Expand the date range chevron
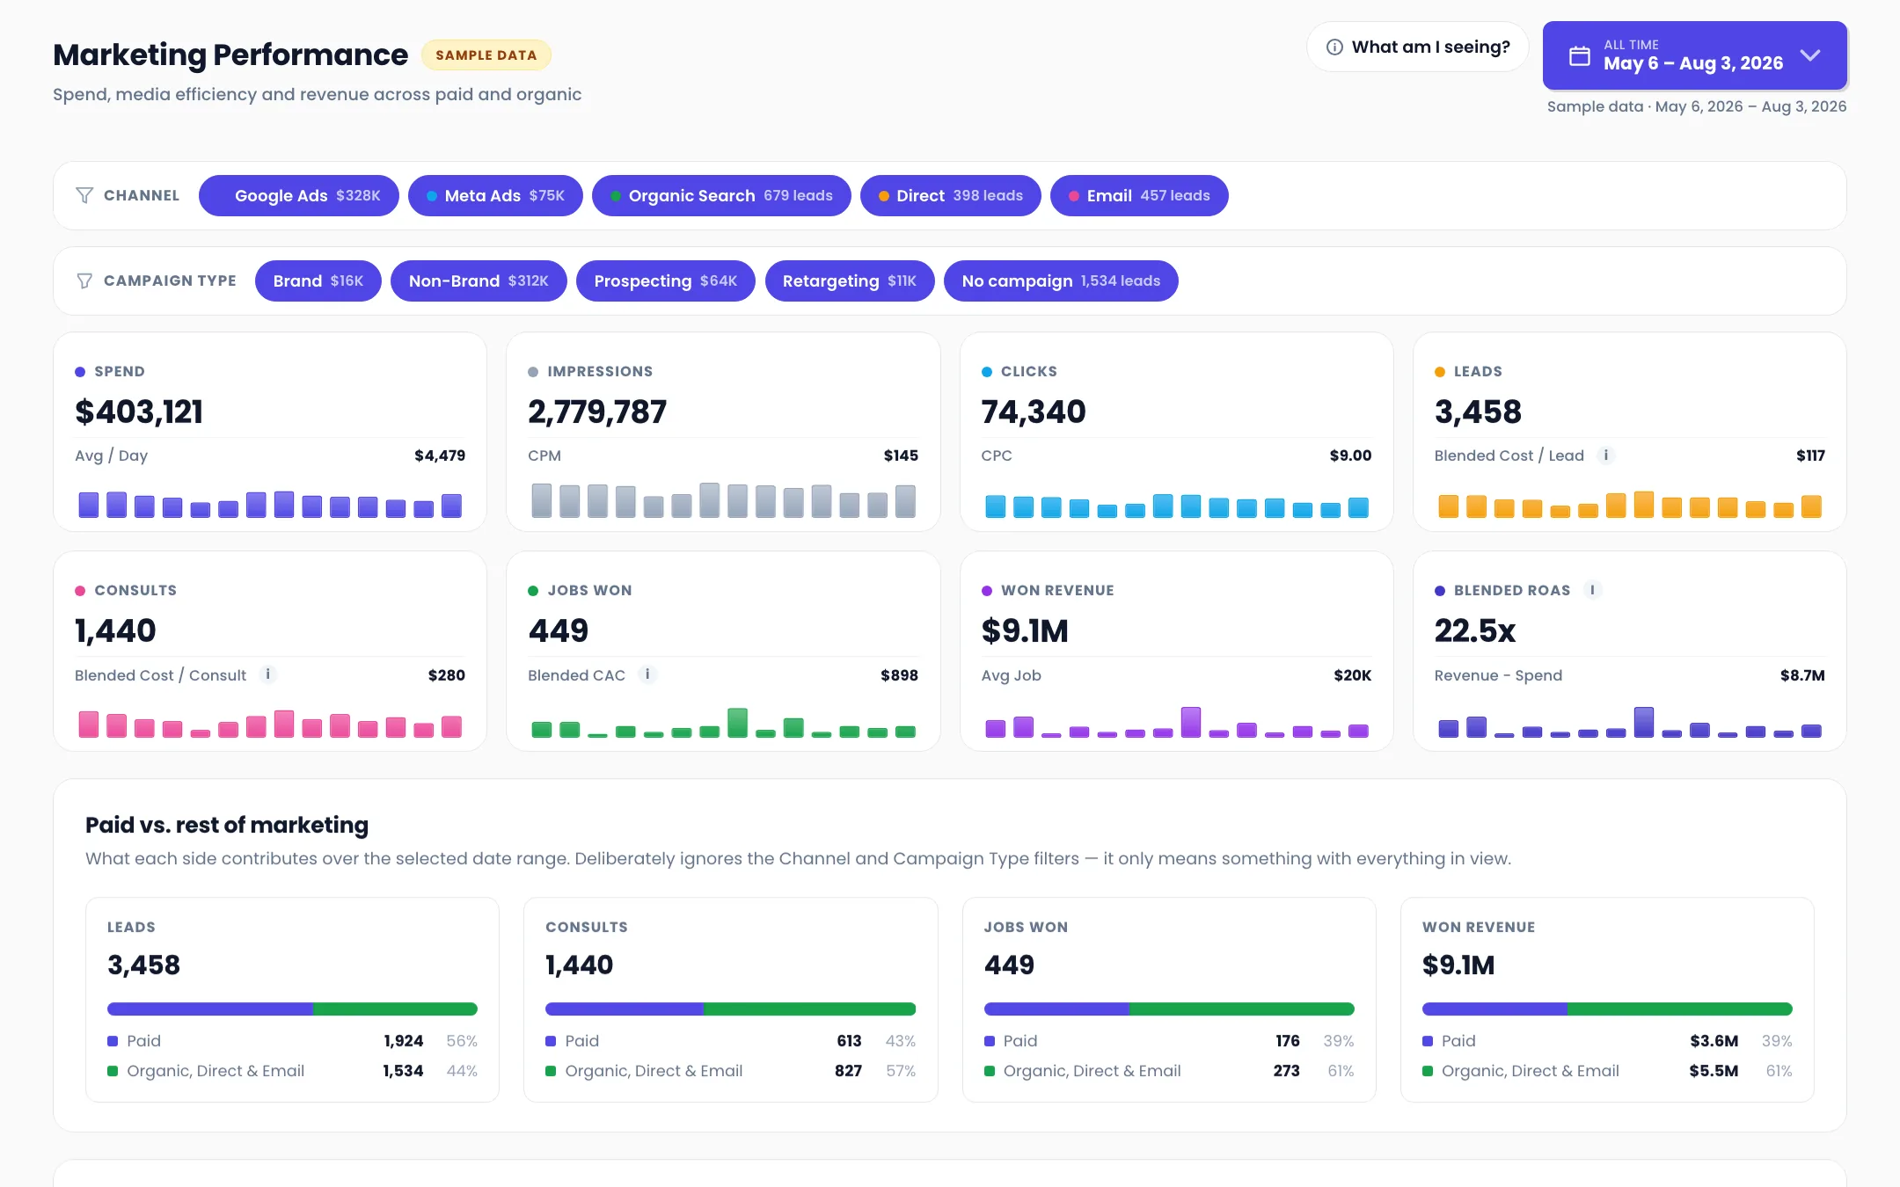This screenshot has height=1187, width=1900. tap(1810, 55)
